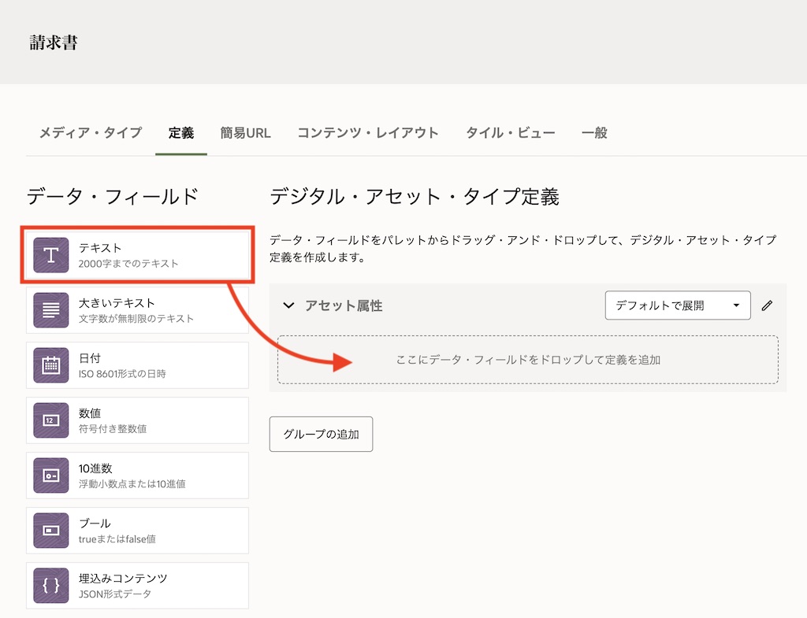Click the pencil edit icon for アセット属性
The height and width of the screenshot is (618, 807).
767,305
